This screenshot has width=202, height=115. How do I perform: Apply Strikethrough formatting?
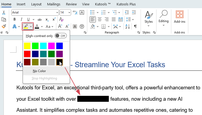(39, 20)
